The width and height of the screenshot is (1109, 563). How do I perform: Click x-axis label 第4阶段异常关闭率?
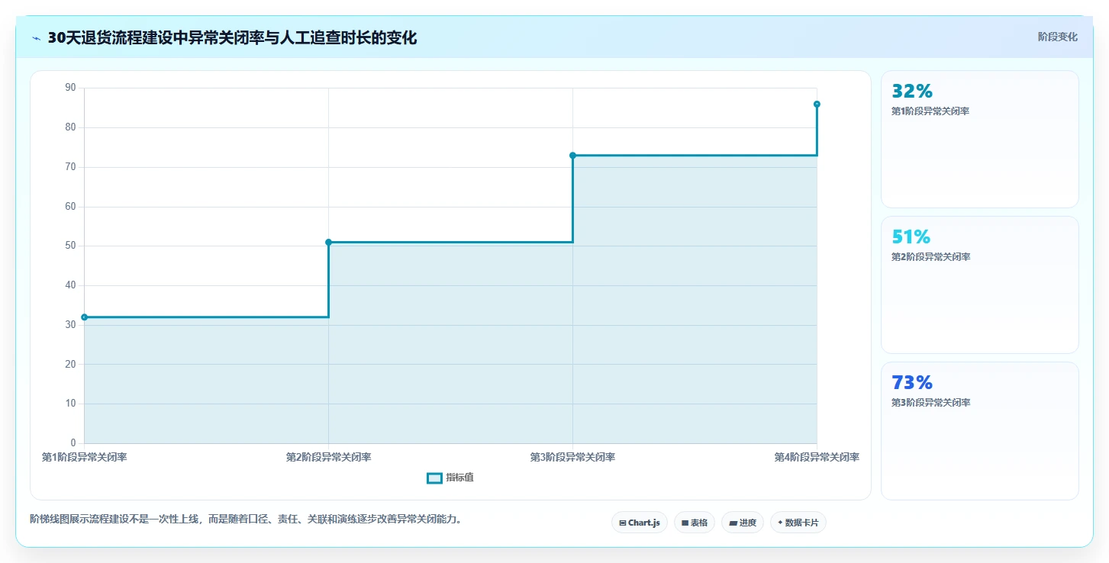(x=817, y=458)
